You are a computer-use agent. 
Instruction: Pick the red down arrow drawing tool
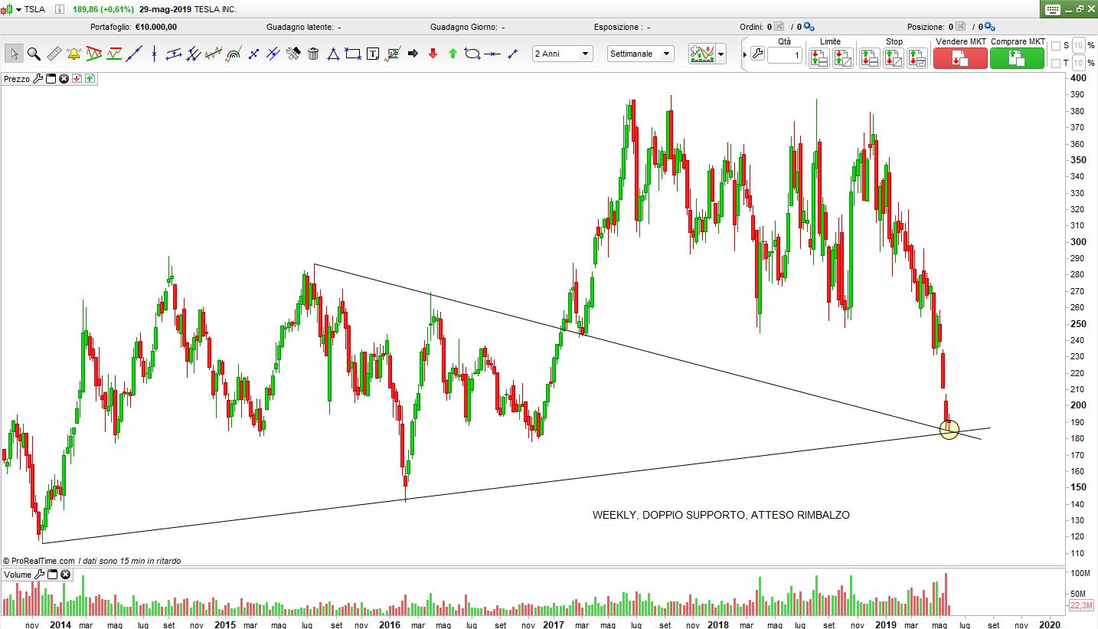[x=433, y=54]
